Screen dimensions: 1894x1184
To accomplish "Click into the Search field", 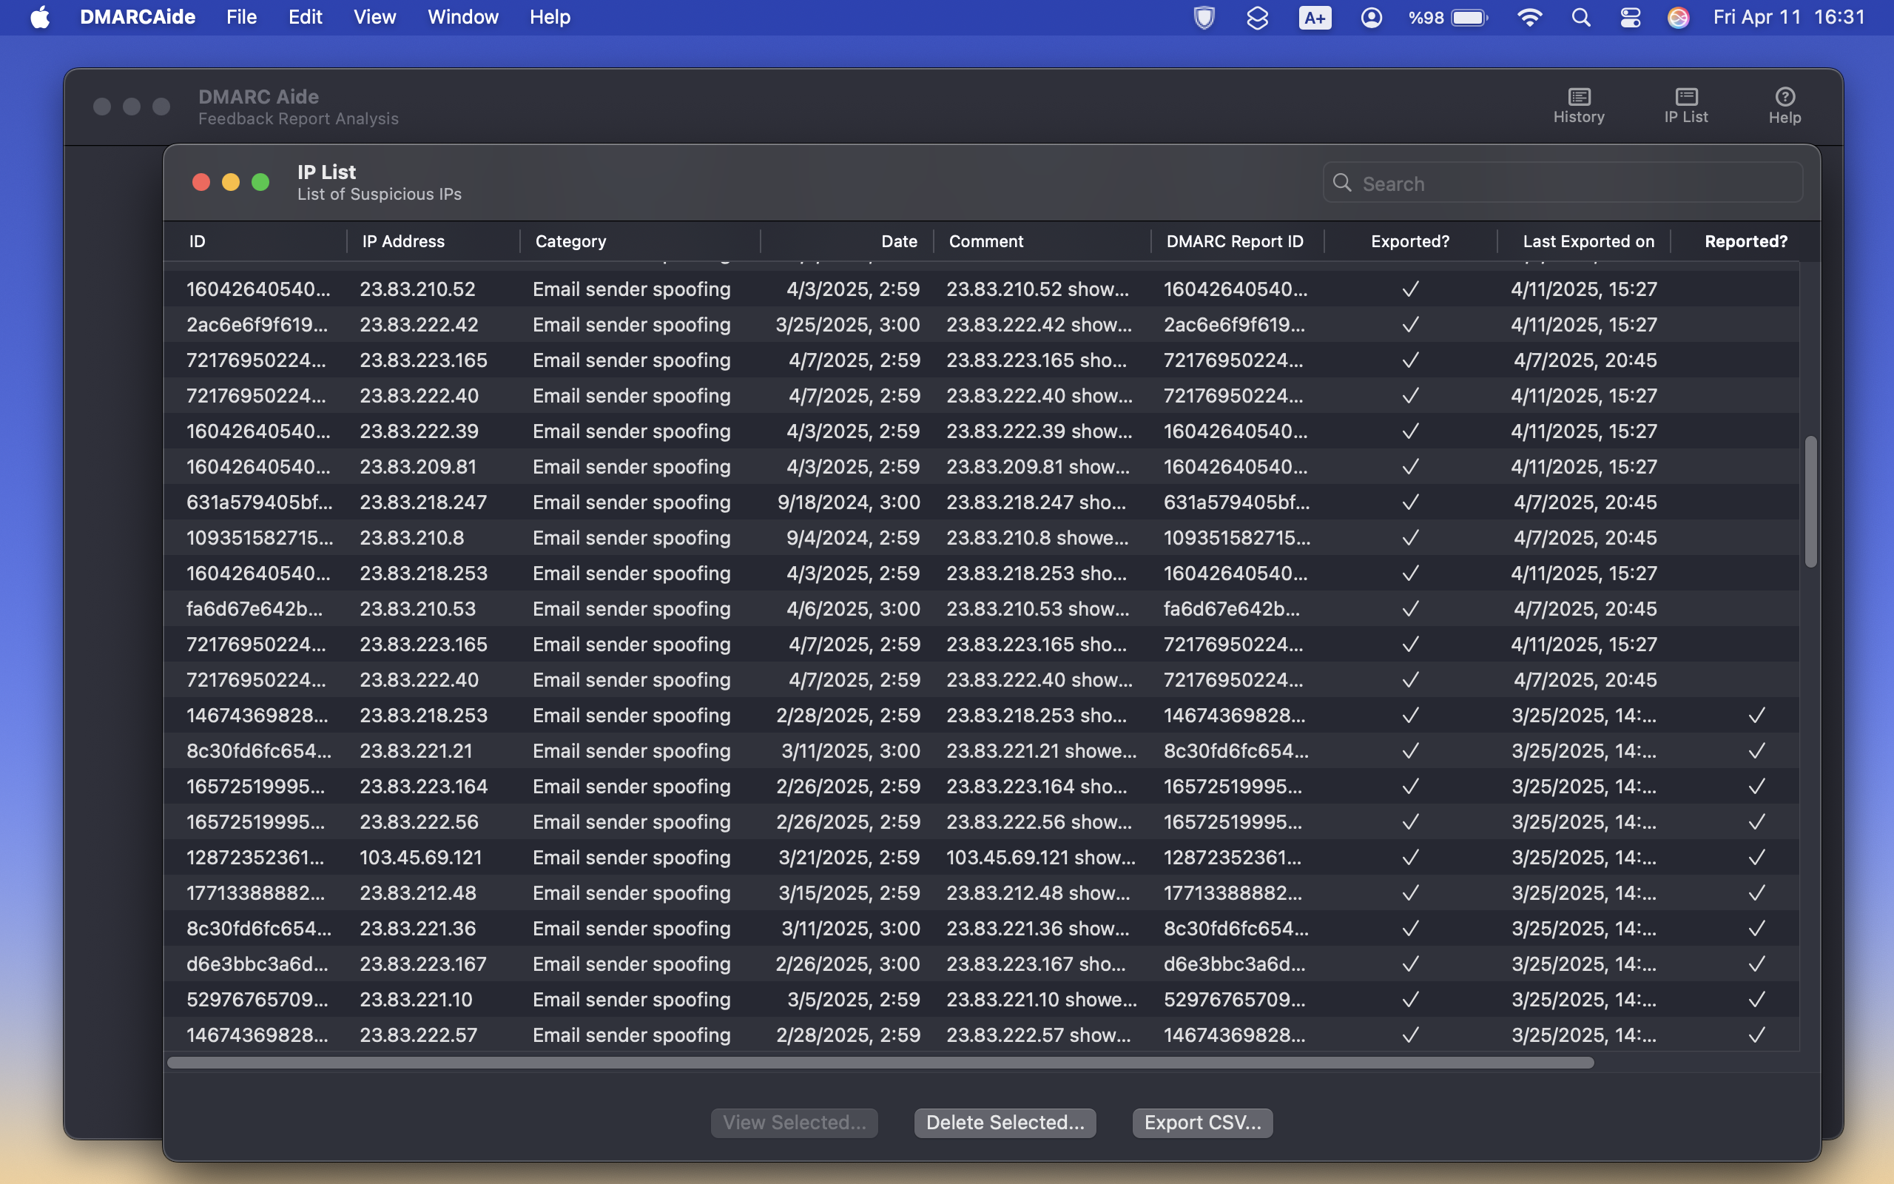I will 1563,183.
